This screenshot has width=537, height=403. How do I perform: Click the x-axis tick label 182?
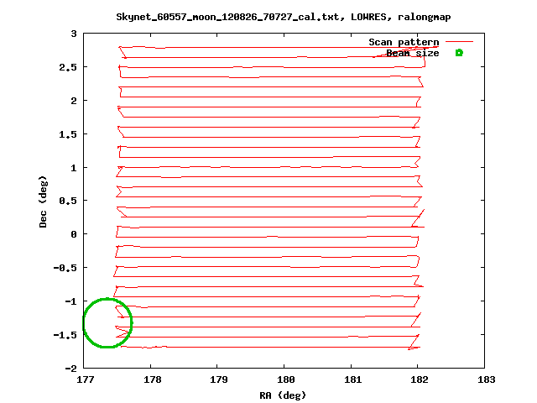click(420, 379)
